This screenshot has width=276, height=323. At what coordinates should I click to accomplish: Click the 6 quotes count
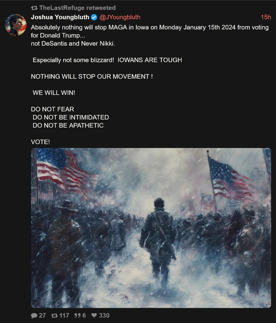(84, 316)
